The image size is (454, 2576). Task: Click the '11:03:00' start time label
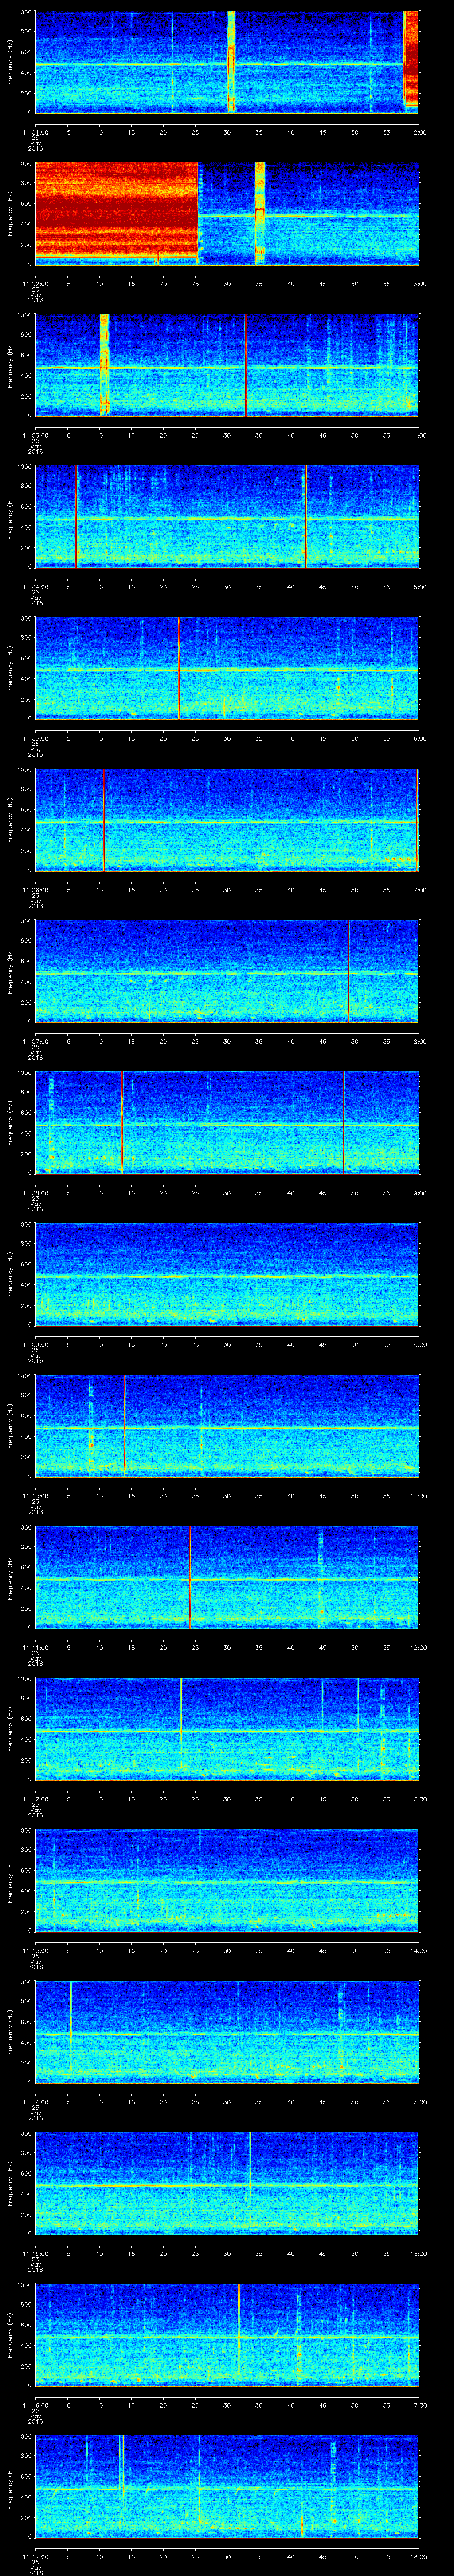pyautogui.click(x=36, y=435)
